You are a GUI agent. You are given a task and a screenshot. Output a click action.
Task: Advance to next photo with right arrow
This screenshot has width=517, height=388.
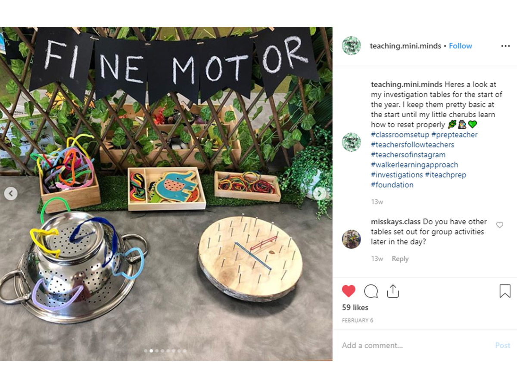click(x=319, y=194)
